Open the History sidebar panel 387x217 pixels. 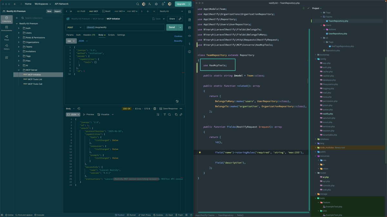[6, 47]
